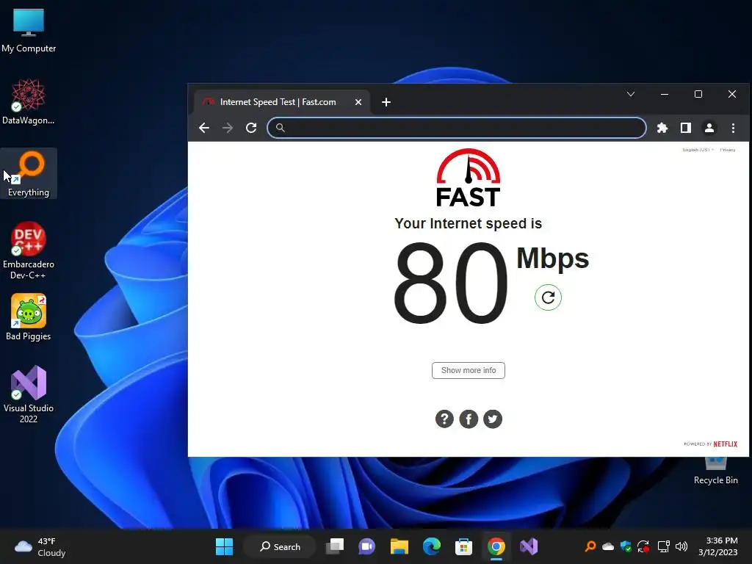Toggle the Chrome side panel icon
Screen dimensions: 752x564
(686, 128)
